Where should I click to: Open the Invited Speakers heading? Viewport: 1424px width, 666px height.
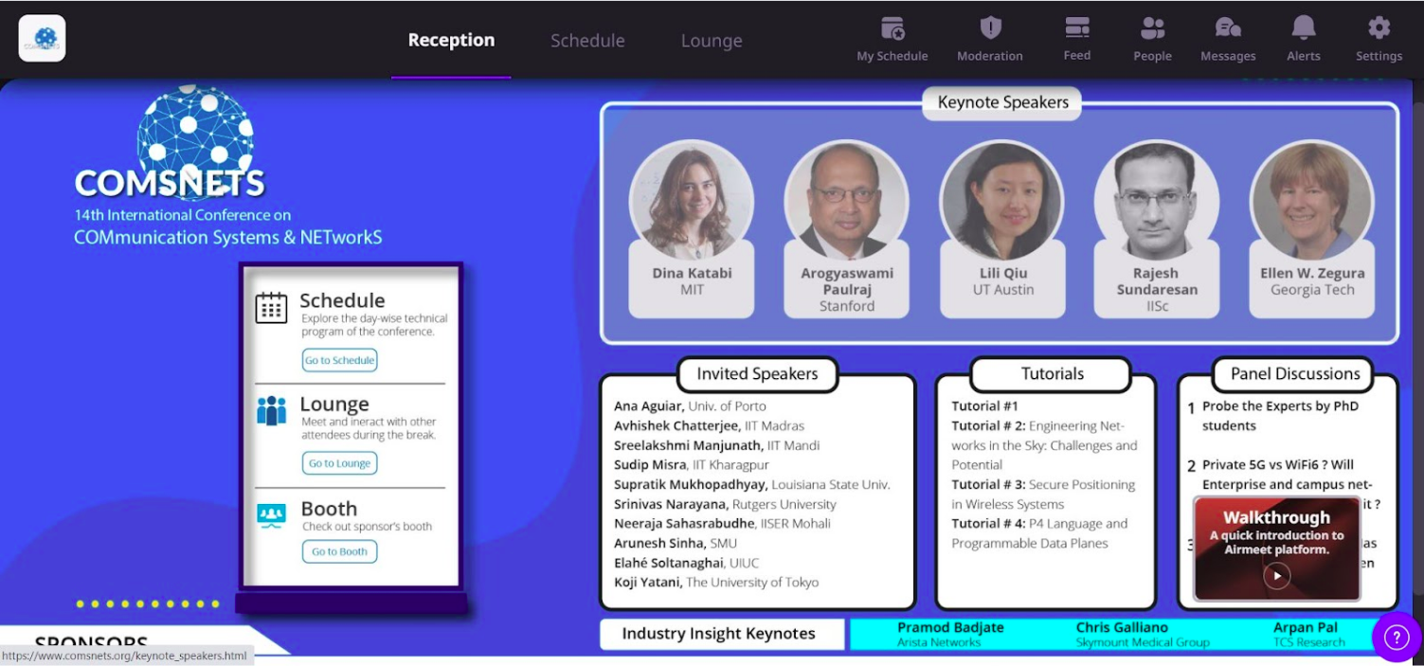coord(757,373)
